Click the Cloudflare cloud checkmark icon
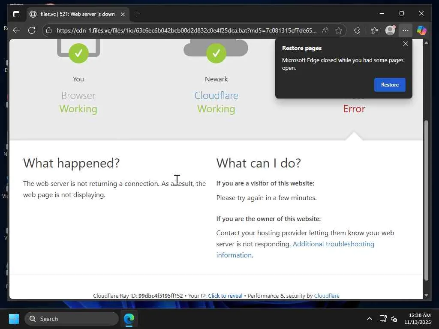Image resolution: width=439 pixels, height=329 pixels. (216, 53)
